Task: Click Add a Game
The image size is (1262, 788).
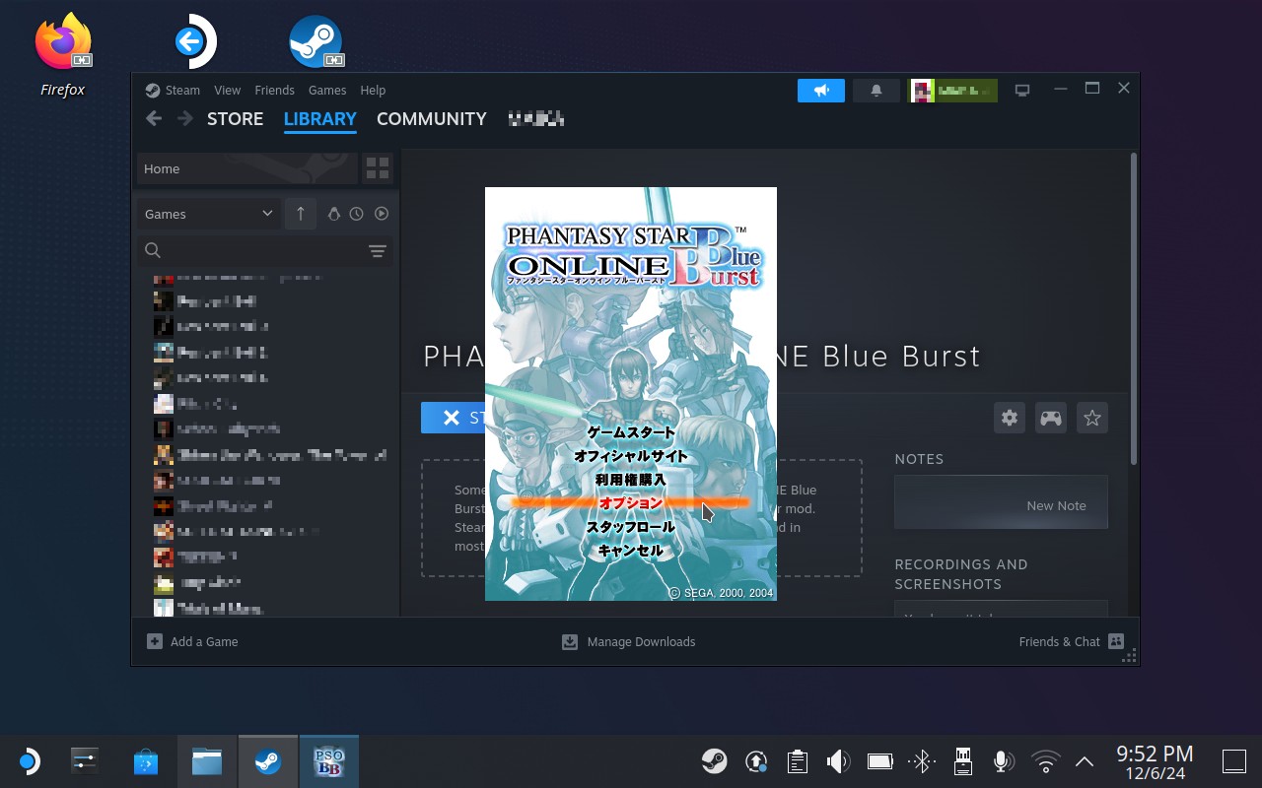Action: point(193,641)
